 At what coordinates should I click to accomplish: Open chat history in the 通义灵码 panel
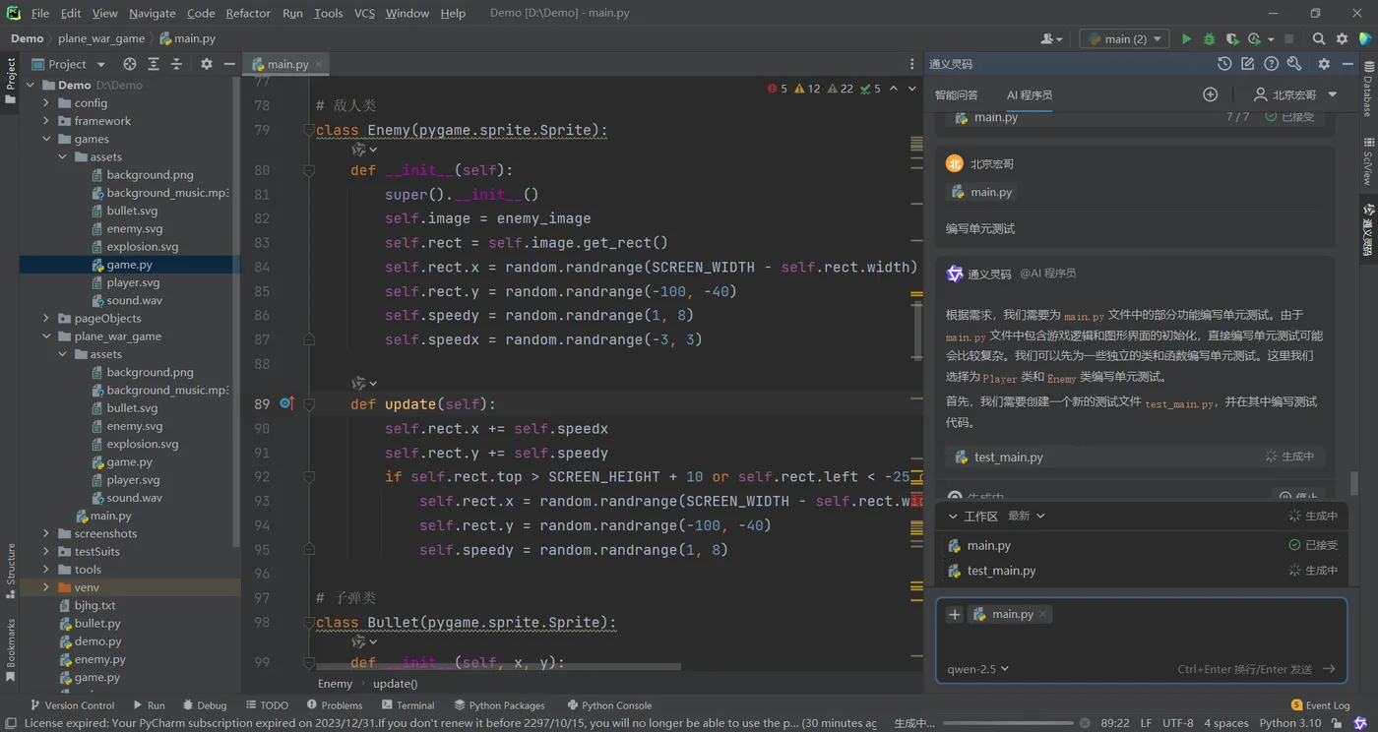coord(1223,64)
